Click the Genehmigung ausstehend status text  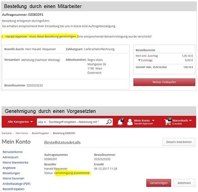(72, 173)
